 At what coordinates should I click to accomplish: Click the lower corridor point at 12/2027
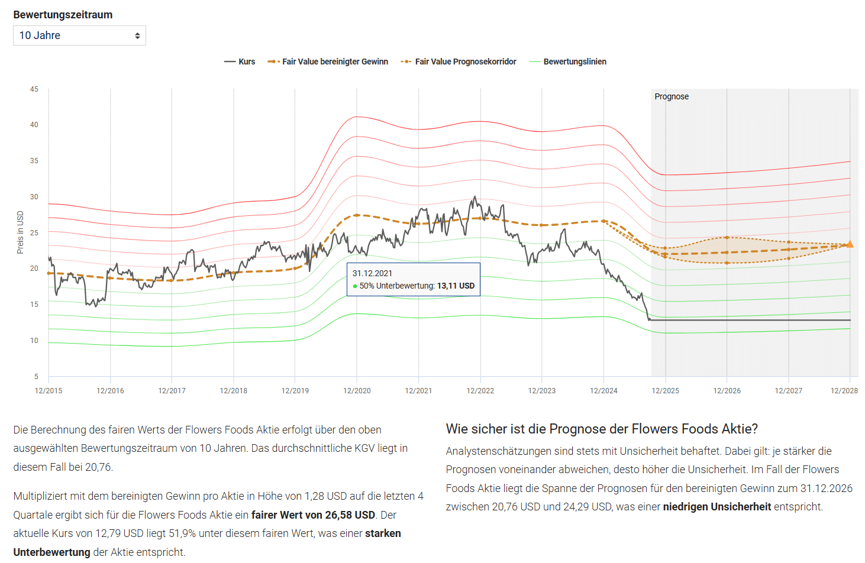(789, 258)
